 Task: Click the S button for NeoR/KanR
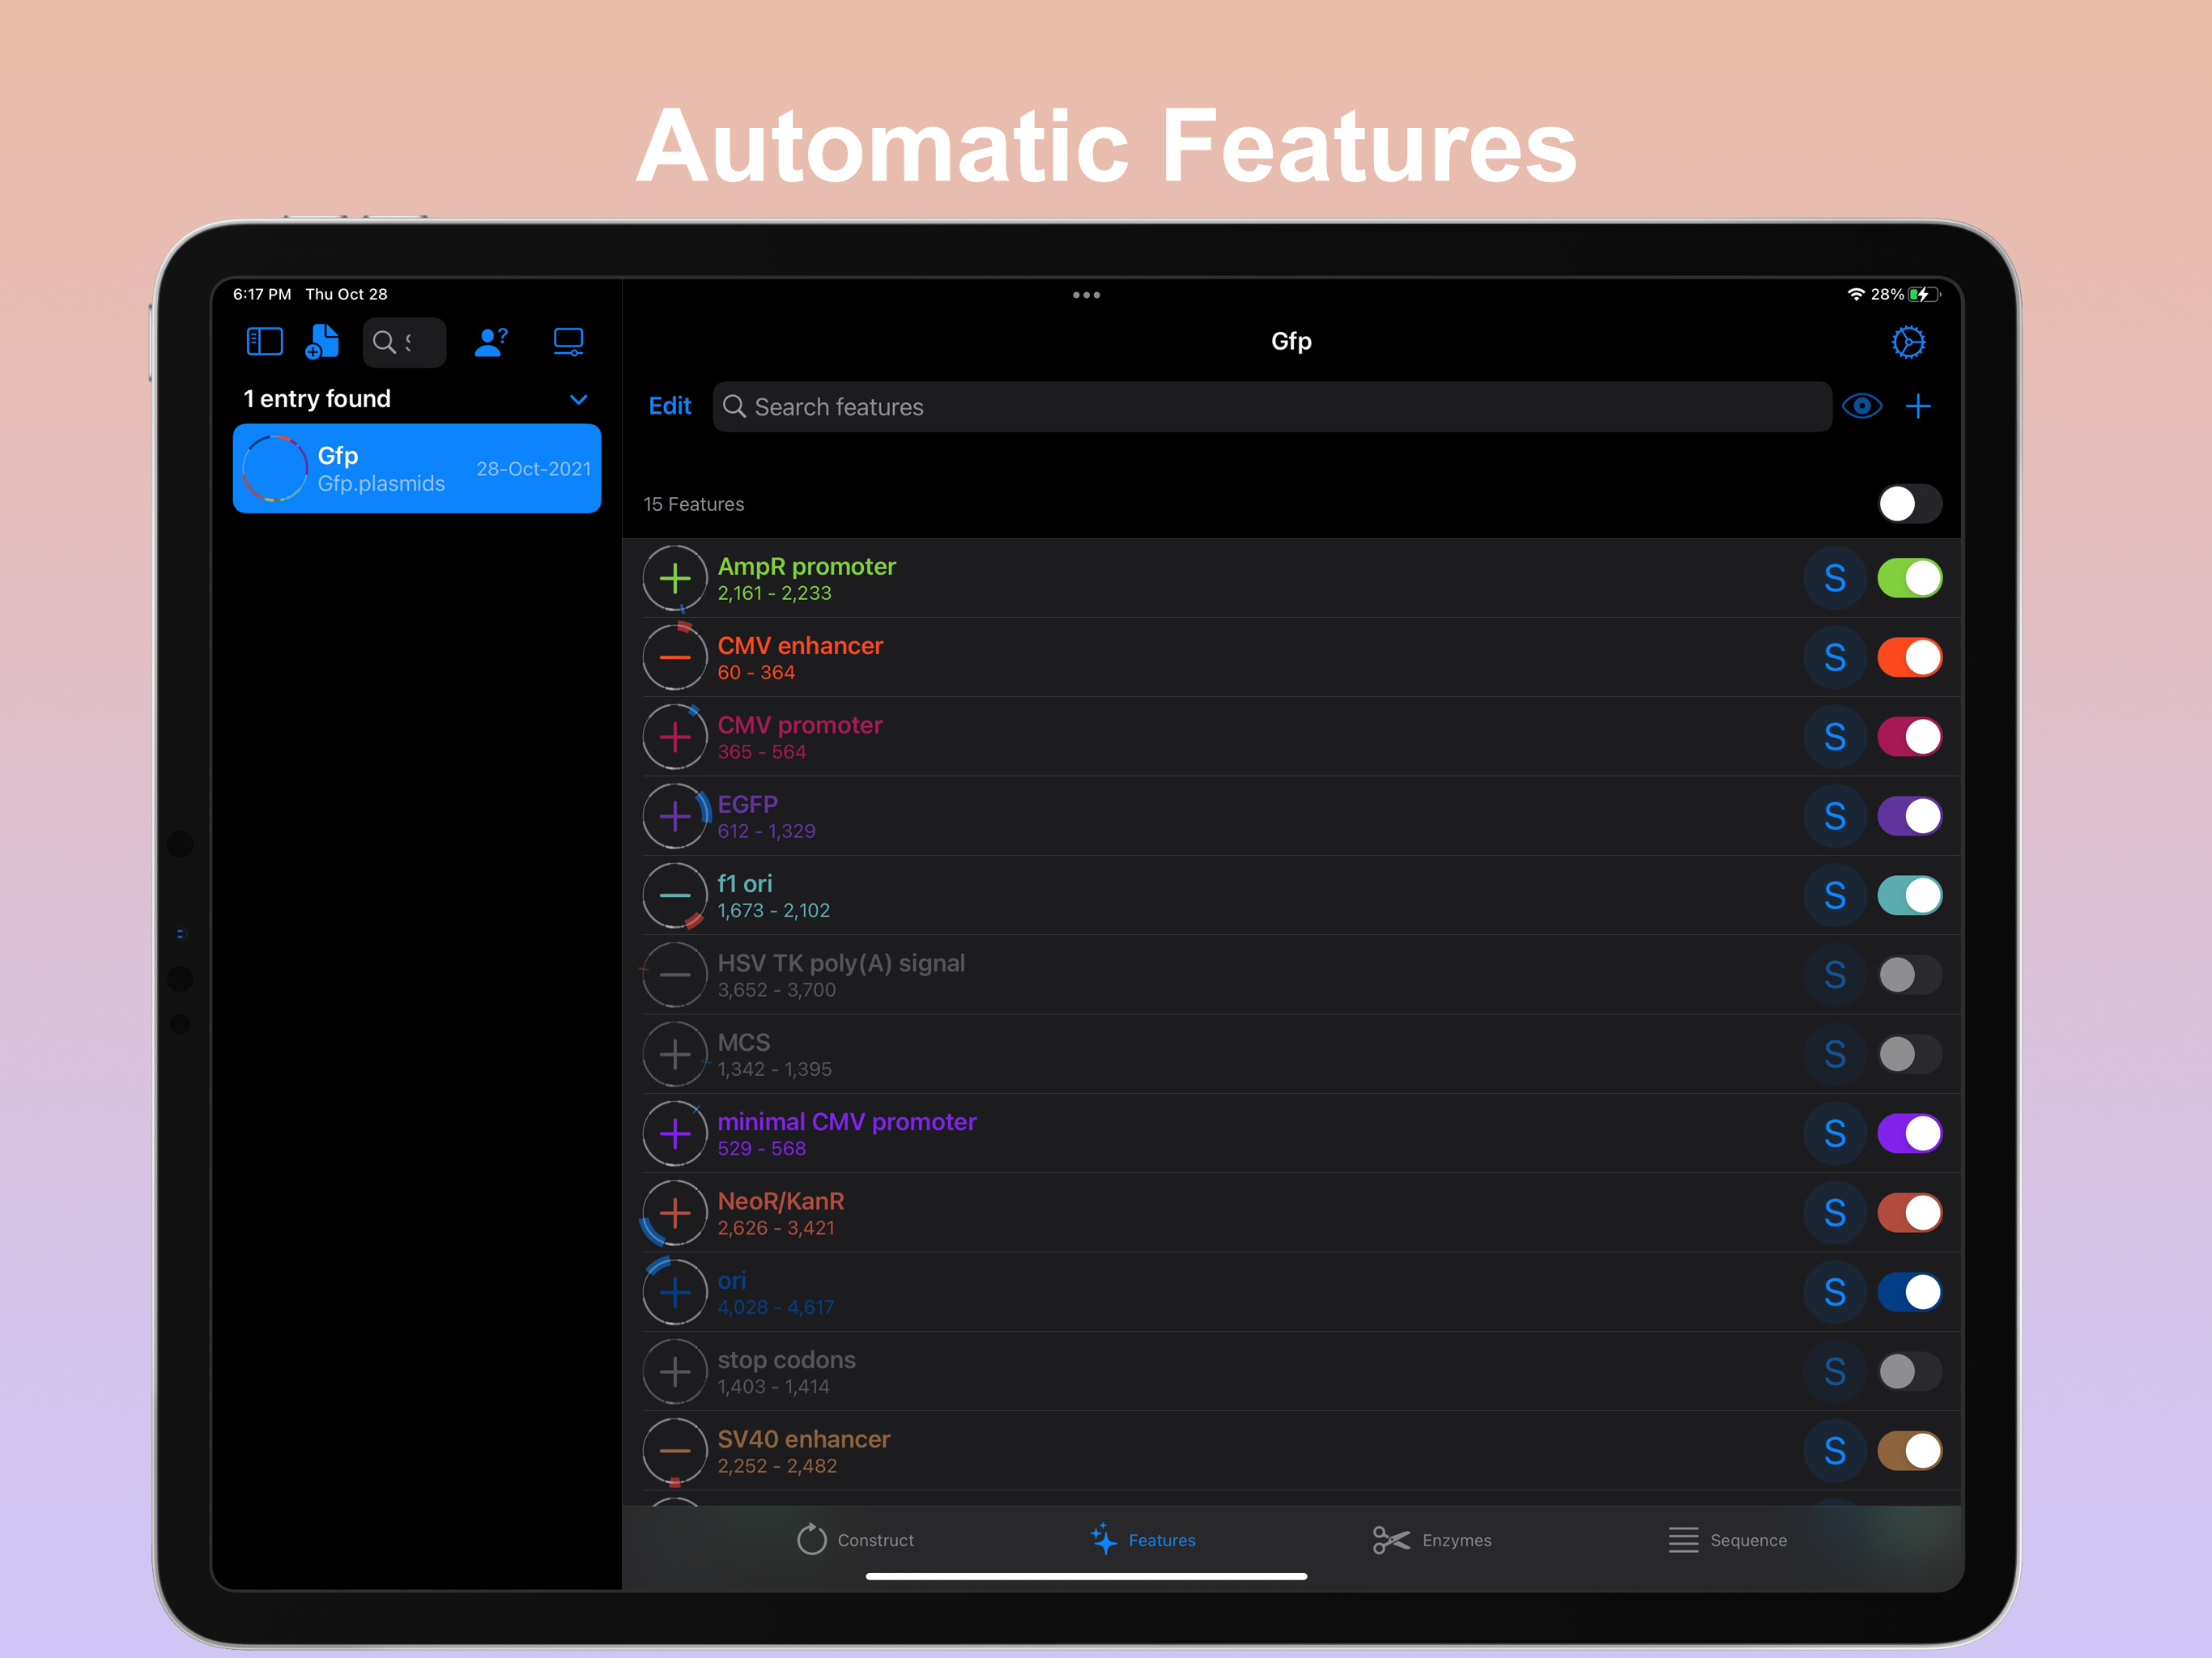pos(1834,1213)
